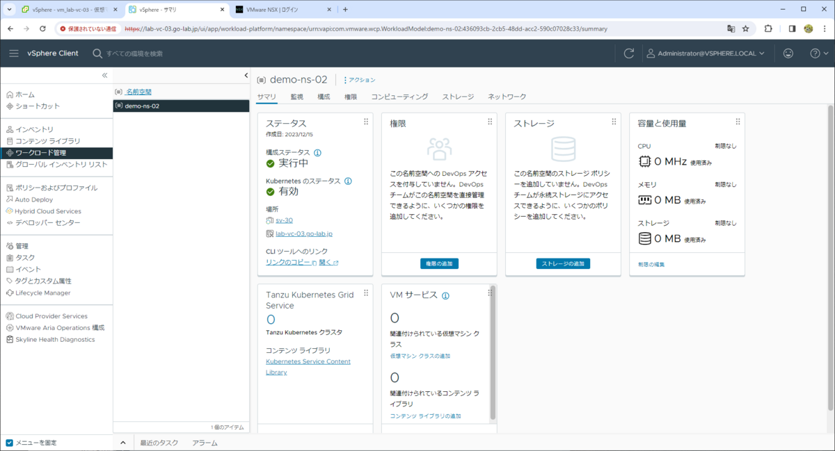Collapse the left navigation with double chevron

click(104, 75)
